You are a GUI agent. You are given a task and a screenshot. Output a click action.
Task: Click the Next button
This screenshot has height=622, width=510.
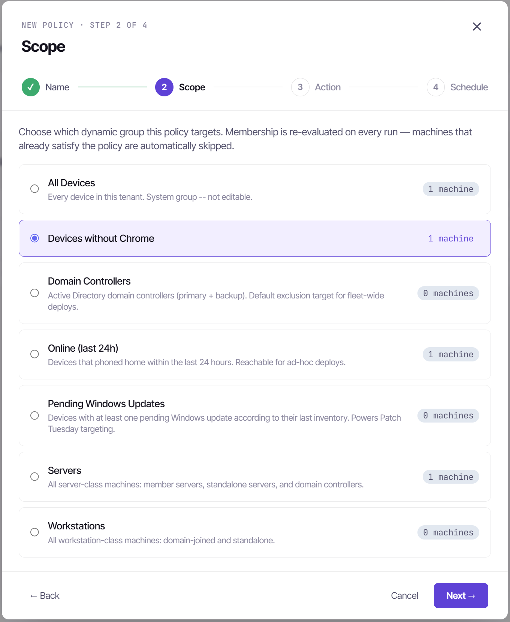click(x=461, y=595)
